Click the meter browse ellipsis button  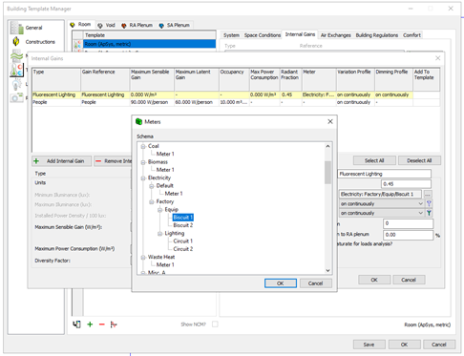428,194
